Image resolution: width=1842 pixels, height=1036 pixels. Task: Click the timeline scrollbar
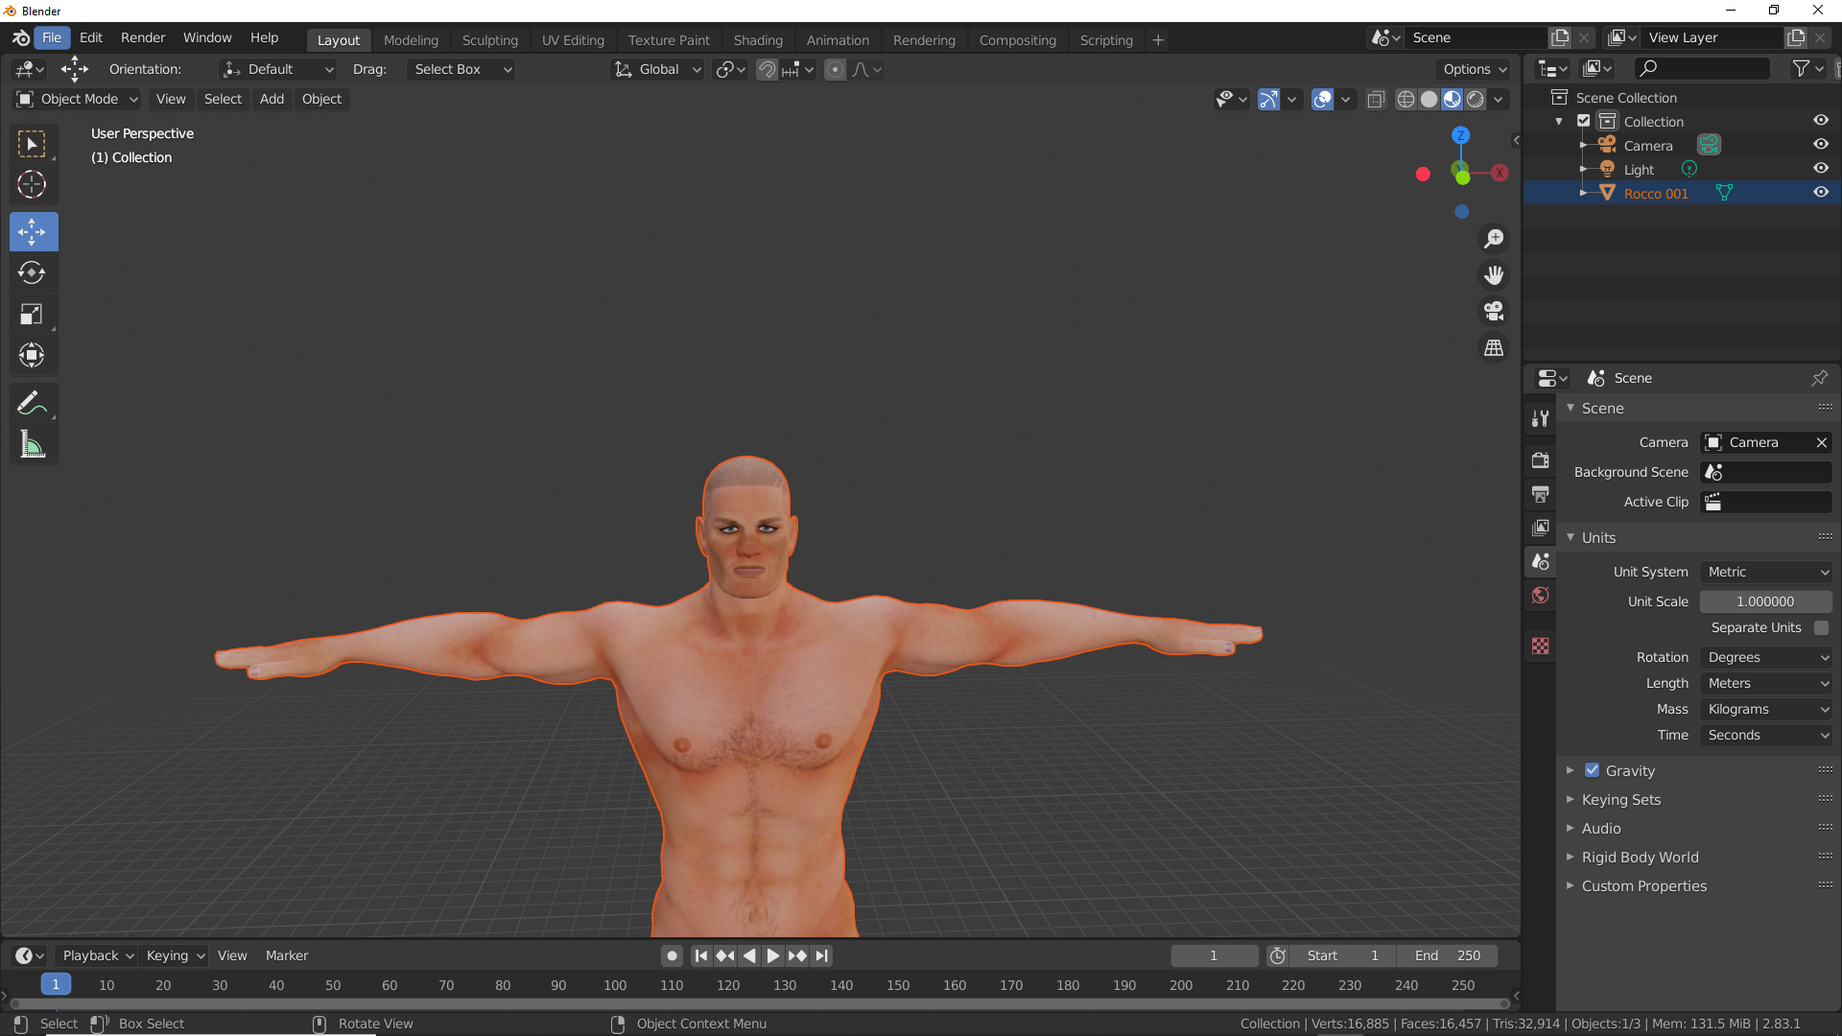click(x=760, y=1003)
